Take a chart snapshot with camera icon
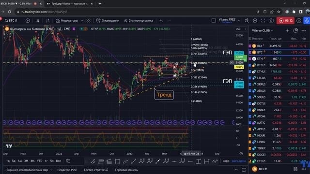Image resolution: width=310 pixels, height=174 pixels. [271, 20]
